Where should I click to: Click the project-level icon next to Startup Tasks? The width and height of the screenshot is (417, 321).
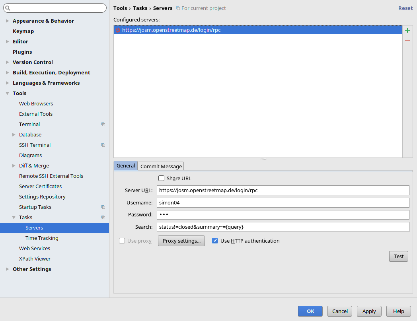pyautogui.click(x=103, y=207)
